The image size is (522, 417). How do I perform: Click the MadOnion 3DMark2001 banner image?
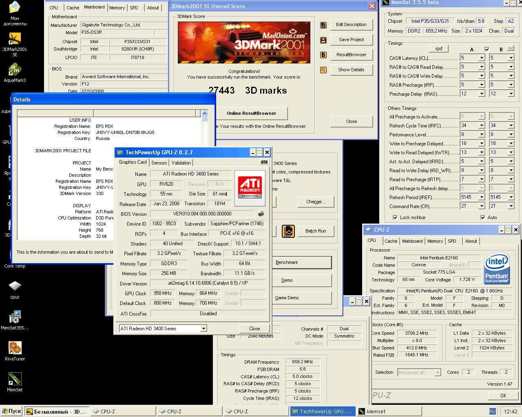click(244, 42)
